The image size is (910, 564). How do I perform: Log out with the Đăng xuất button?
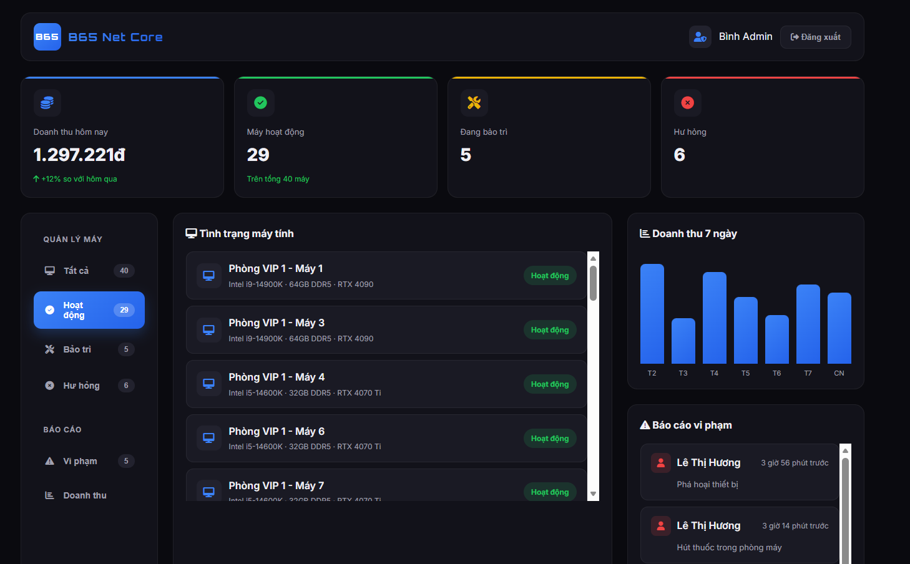point(815,37)
